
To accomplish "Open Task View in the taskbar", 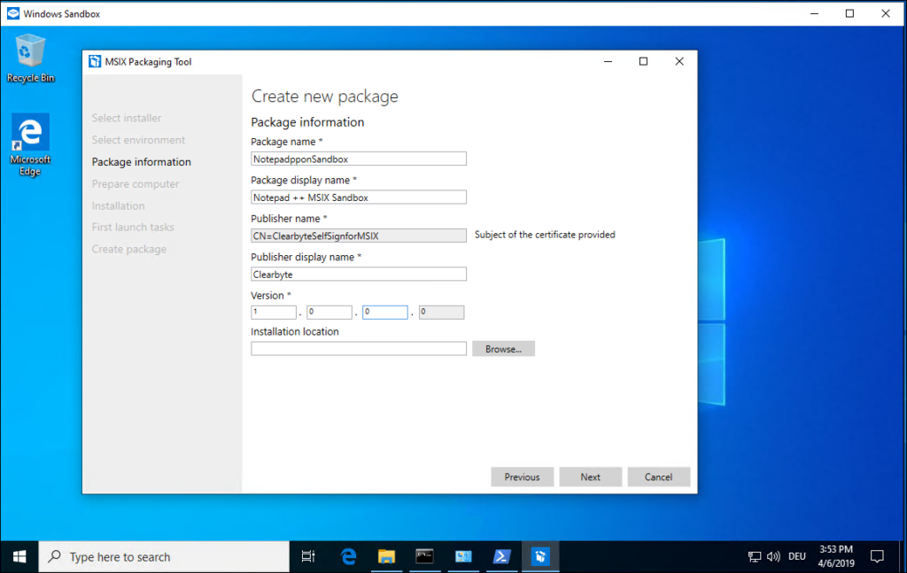I will [308, 556].
